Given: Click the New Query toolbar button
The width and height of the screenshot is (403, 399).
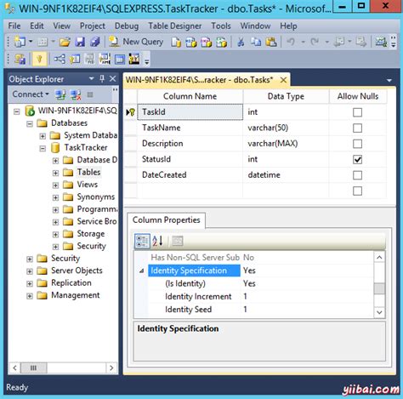Looking at the screenshot, I should pyautogui.click(x=136, y=42).
